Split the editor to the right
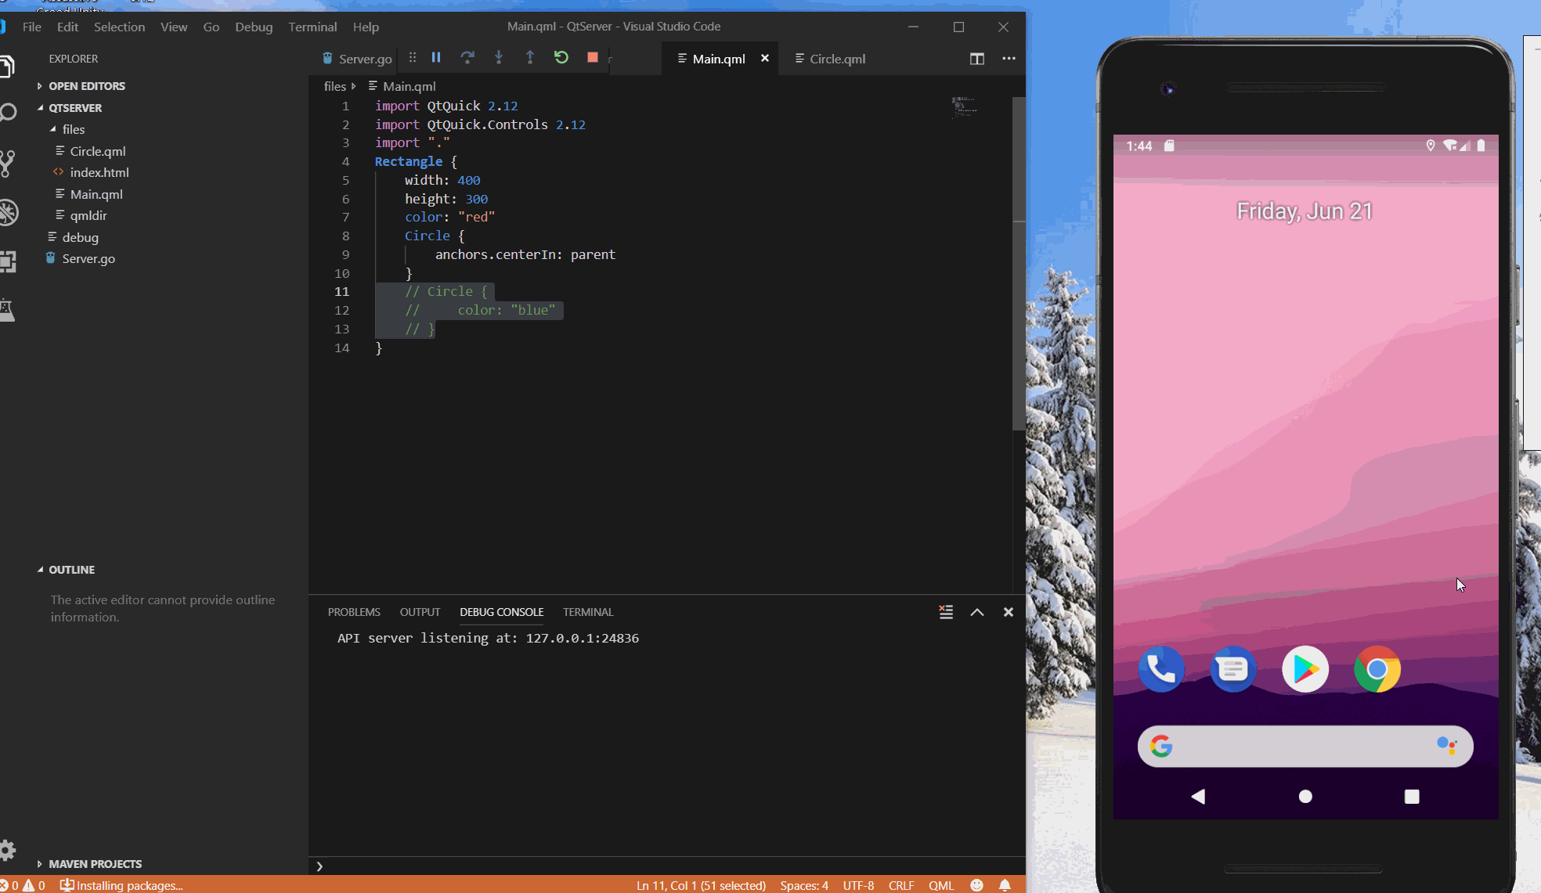The width and height of the screenshot is (1541, 893). 976,59
